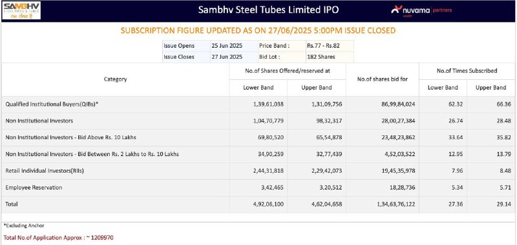The width and height of the screenshot is (517, 245).
Task: Select the Bid Above Rs. 10 Lakhs row
Action: (258, 137)
